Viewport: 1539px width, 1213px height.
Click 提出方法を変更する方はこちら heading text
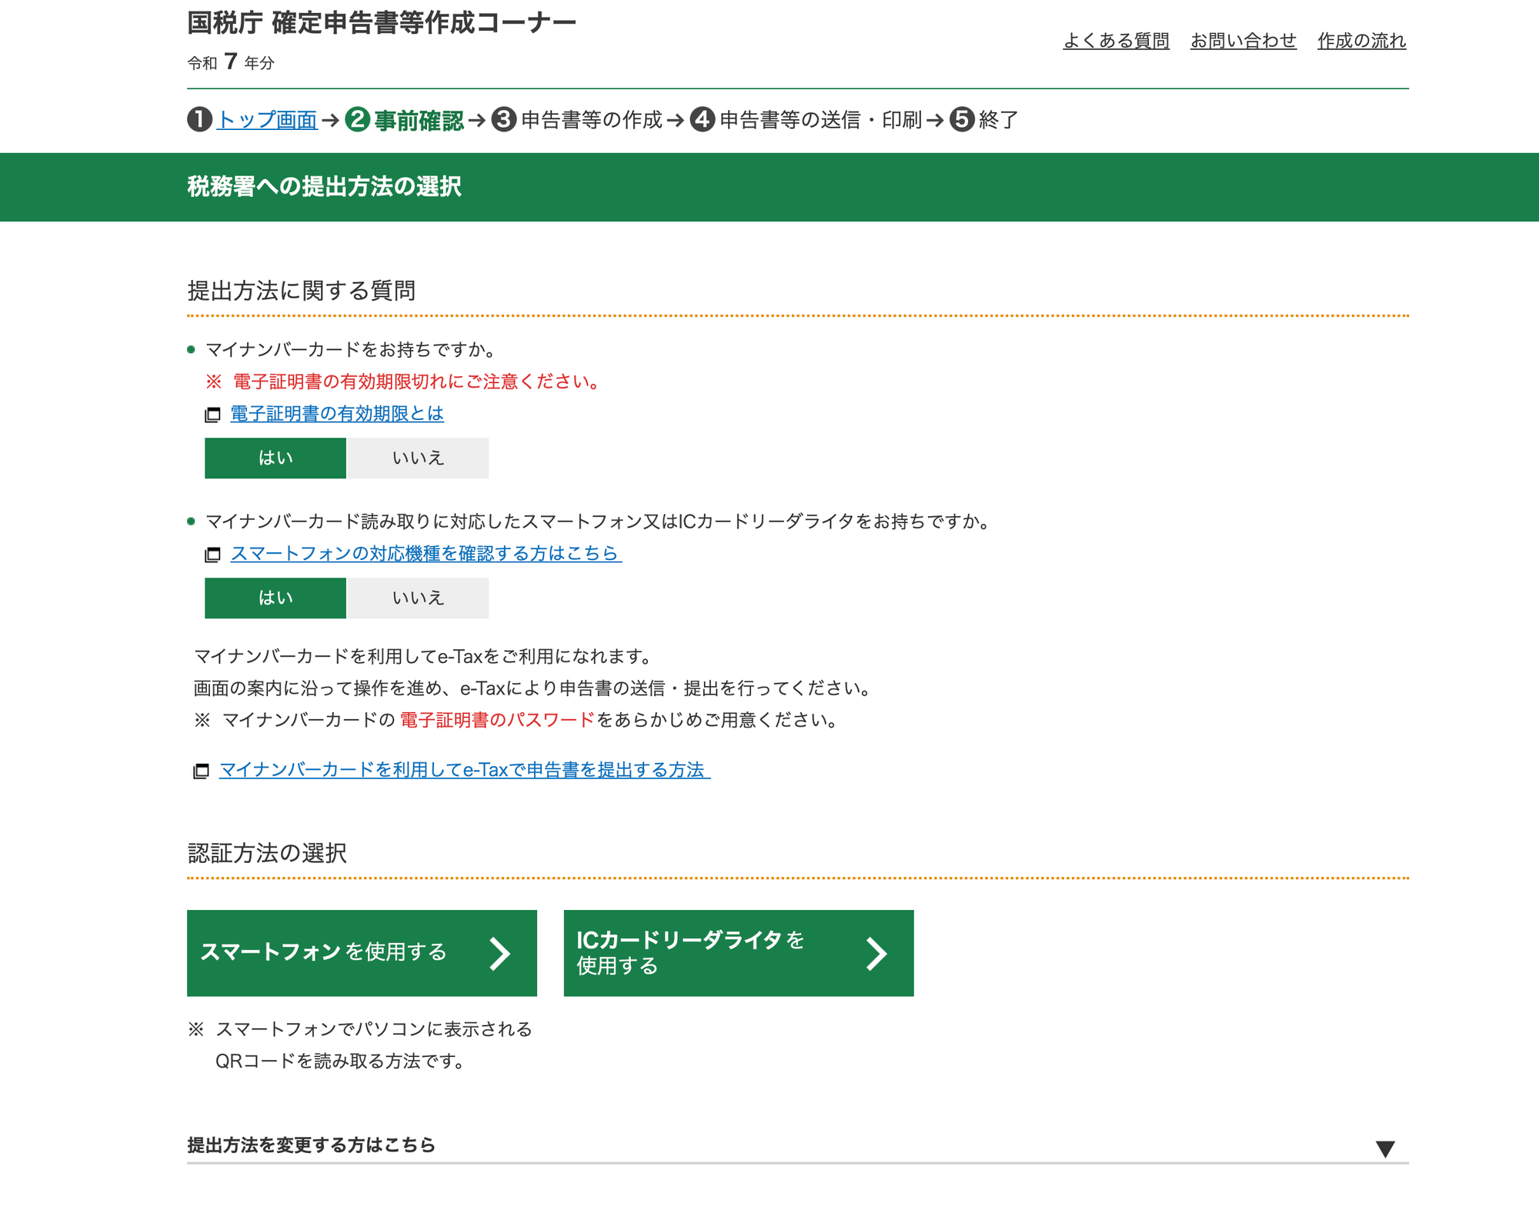pyautogui.click(x=311, y=1145)
